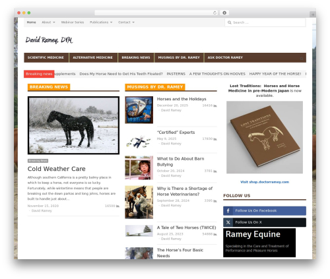Open the Webinar Series page
Image resolution: width=330 pixels, height=279 pixels.
point(73,22)
